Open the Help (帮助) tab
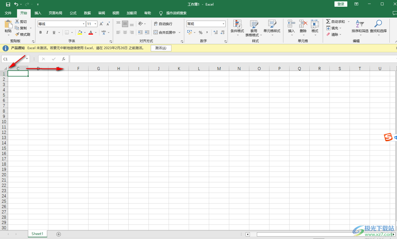The image size is (397, 239). [x=147, y=13]
